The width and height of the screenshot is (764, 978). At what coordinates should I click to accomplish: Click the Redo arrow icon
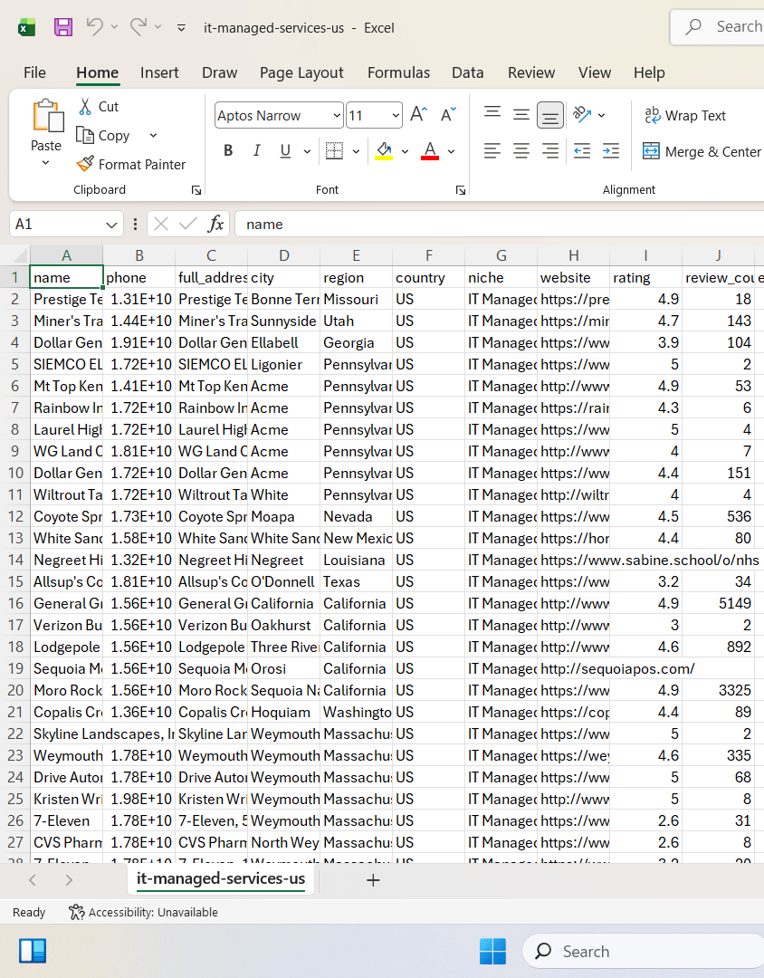[x=138, y=27]
